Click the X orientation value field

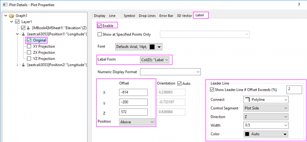pos(171,92)
